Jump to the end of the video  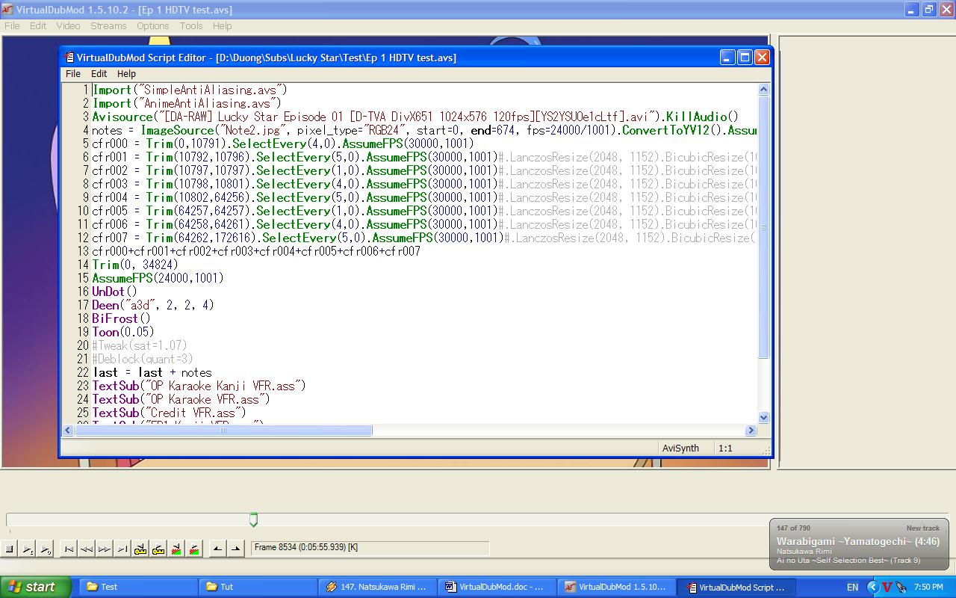122,549
